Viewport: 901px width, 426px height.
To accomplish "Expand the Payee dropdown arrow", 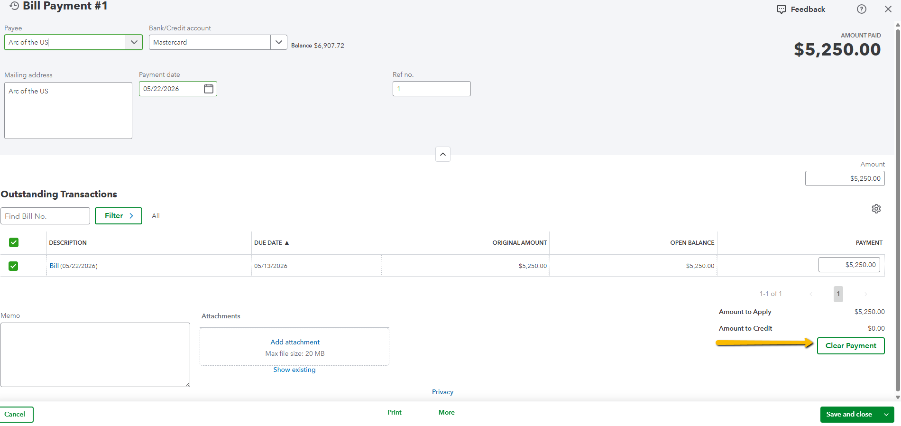I will pyautogui.click(x=134, y=42).
